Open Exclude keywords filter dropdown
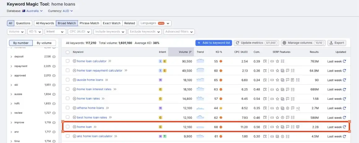Viewport: 359px width, 143px height. pyautogui.click(x=145, y=32)
